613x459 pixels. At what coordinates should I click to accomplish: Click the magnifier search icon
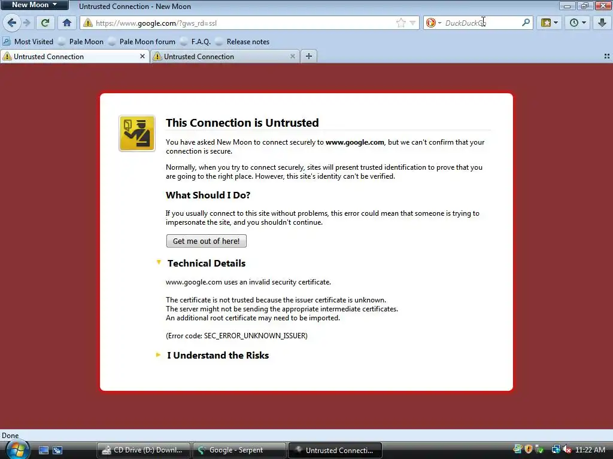coord(526,23)
